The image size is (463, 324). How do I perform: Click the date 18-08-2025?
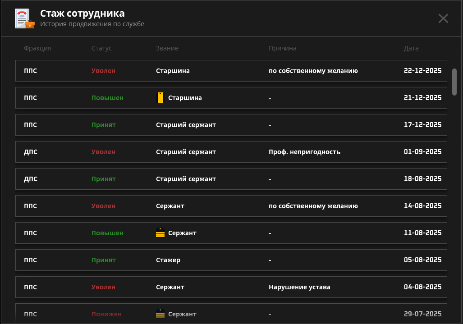tap(422, 179)
